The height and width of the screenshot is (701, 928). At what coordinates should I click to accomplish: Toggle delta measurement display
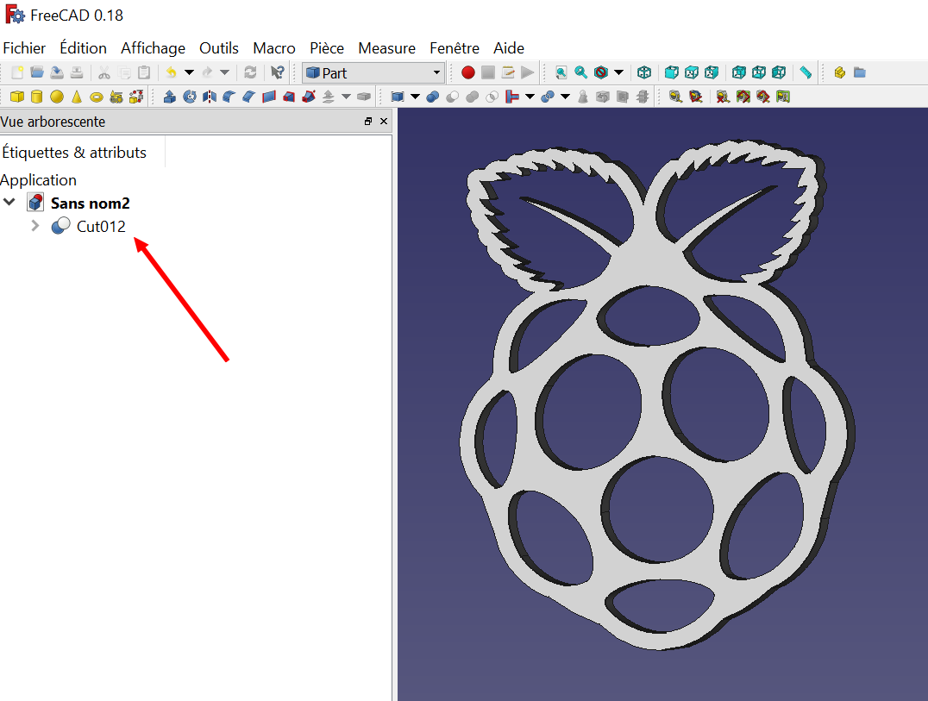pyautogui.click(x=783, y=97)
